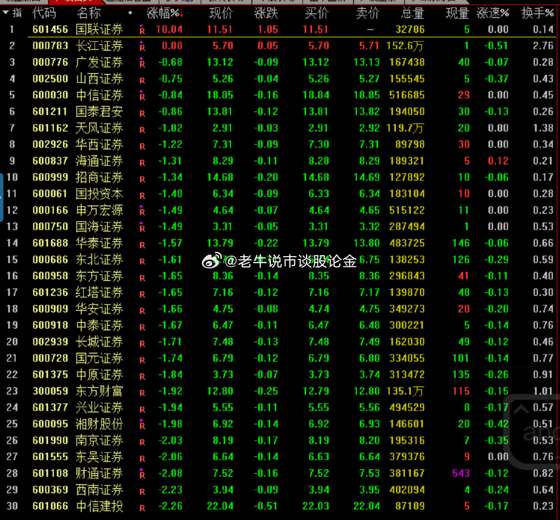
Task: Click the R marker in 中信证券 row
Action: (142, 95)
